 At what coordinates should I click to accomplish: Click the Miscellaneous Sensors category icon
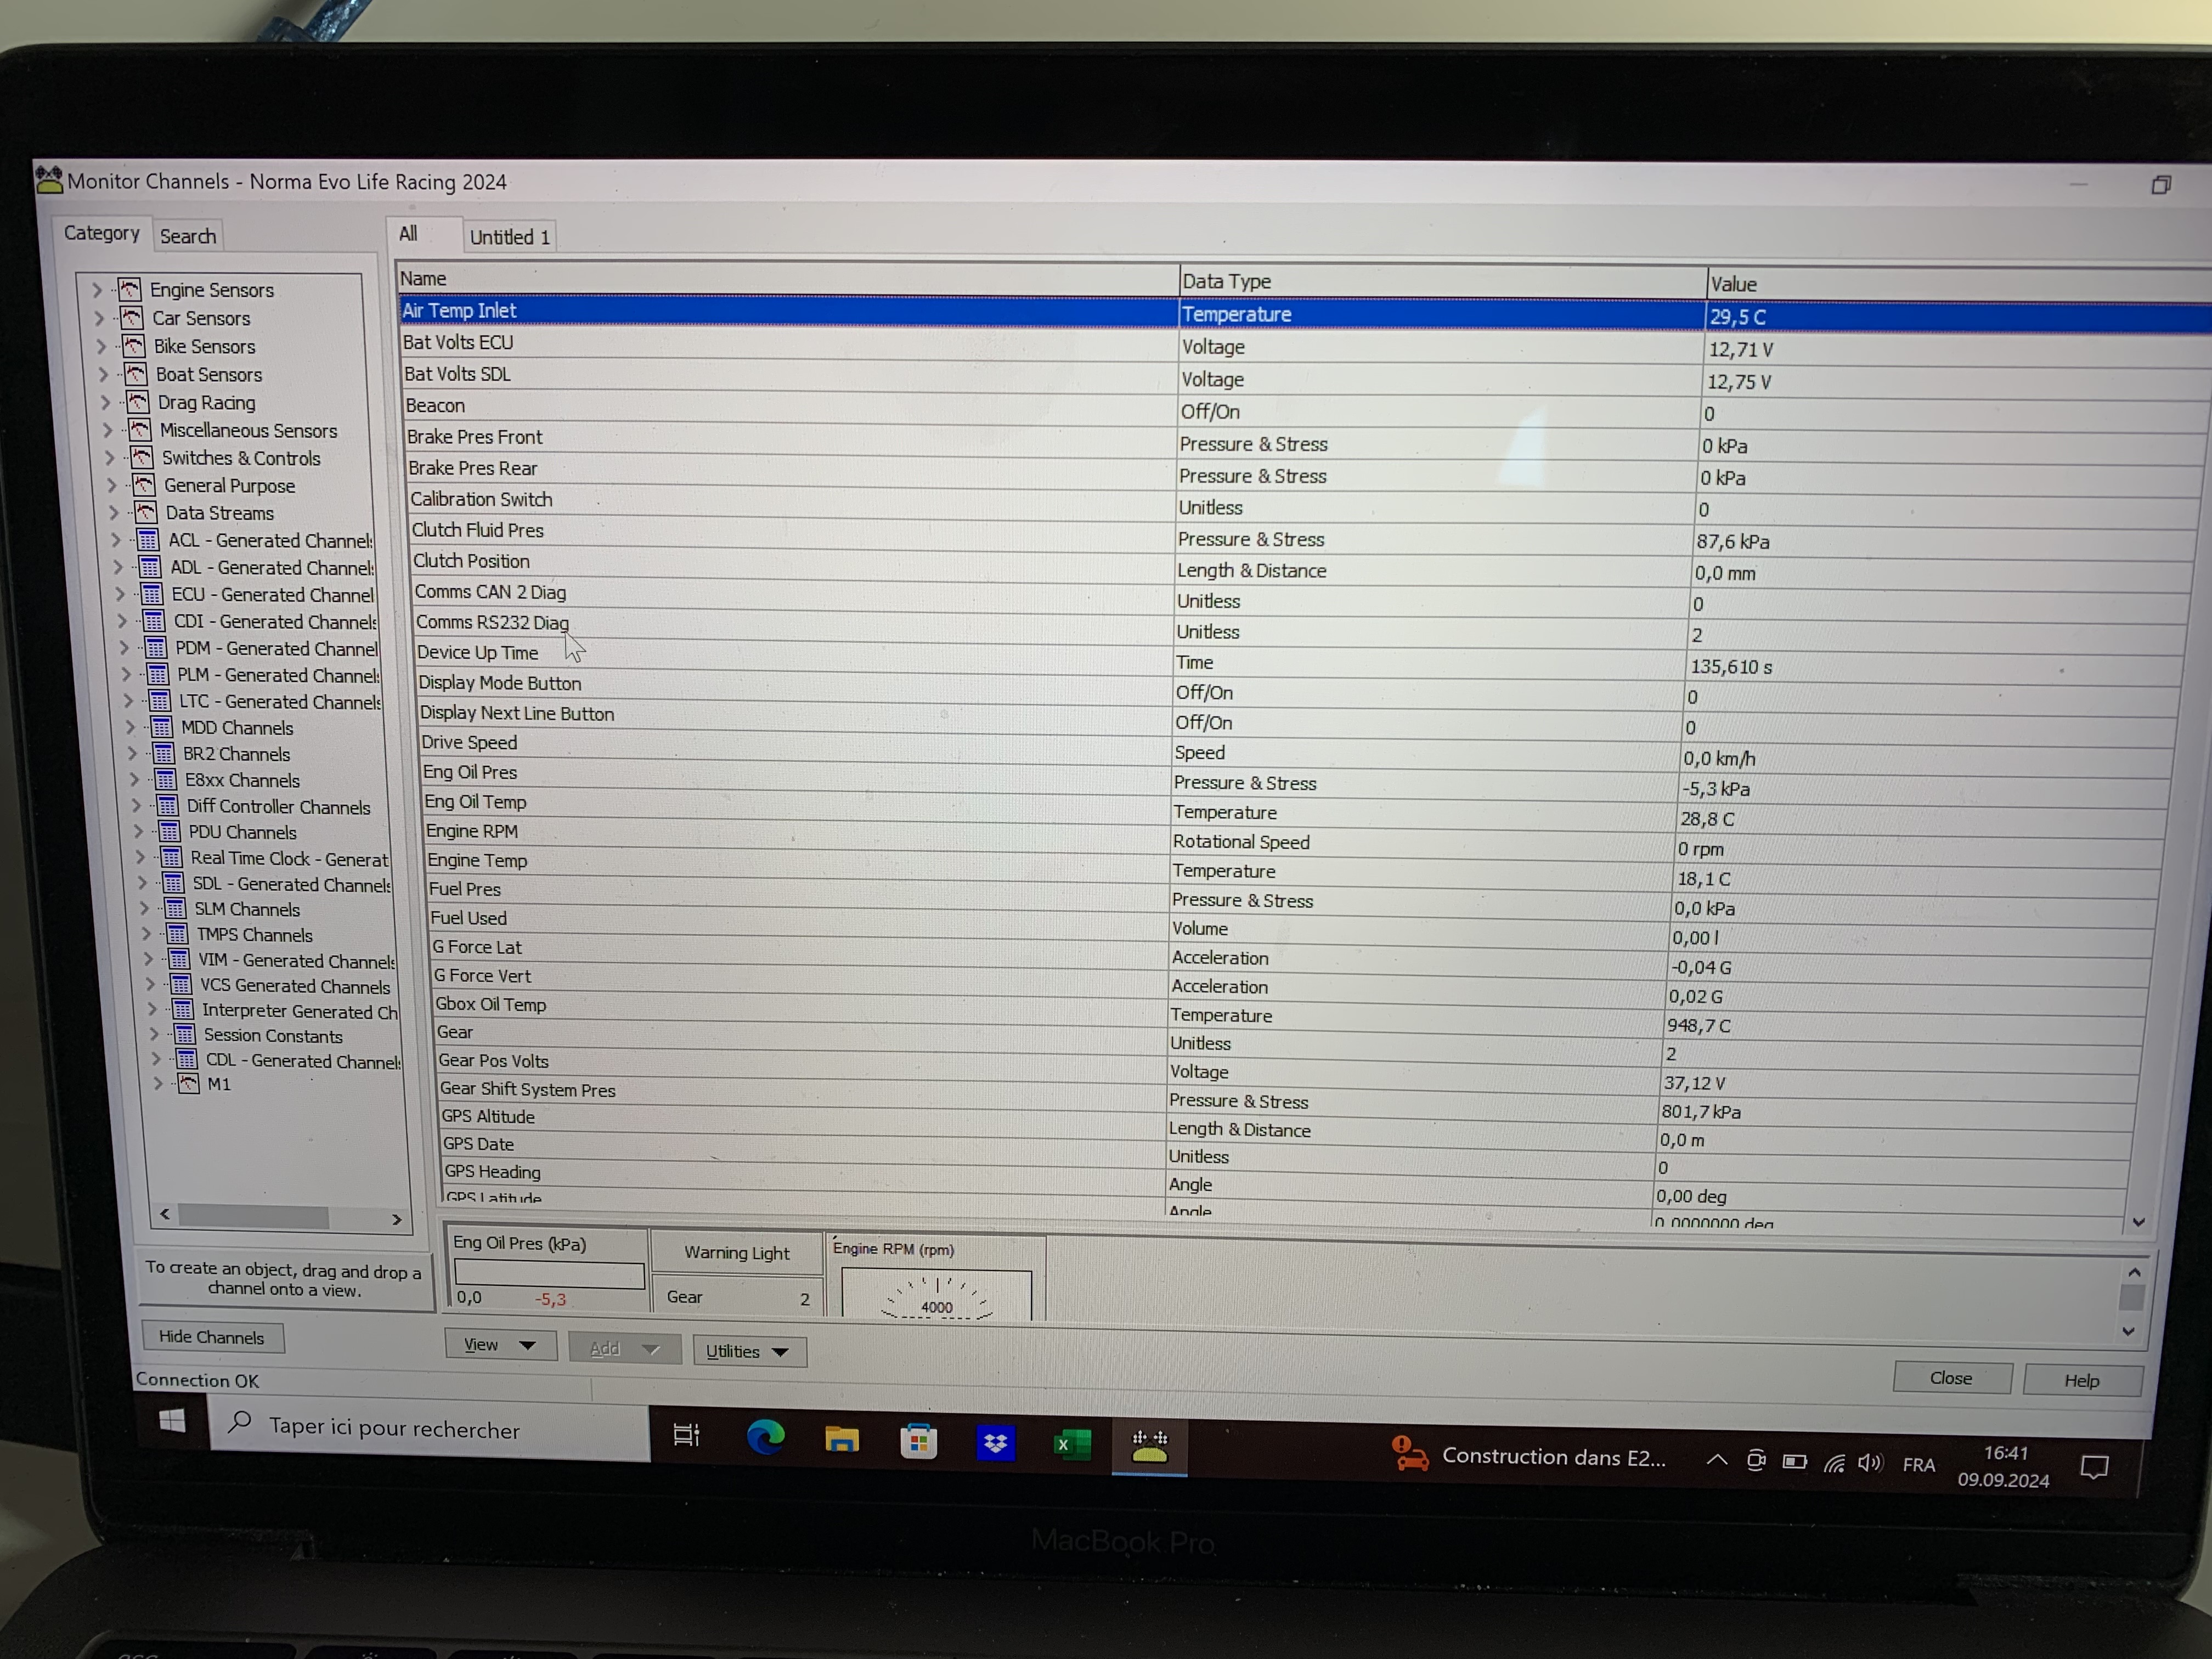coord(139,430)
